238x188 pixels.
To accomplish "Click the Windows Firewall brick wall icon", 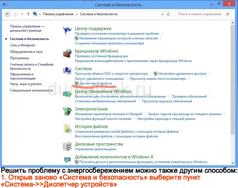I will pos(67,53).
